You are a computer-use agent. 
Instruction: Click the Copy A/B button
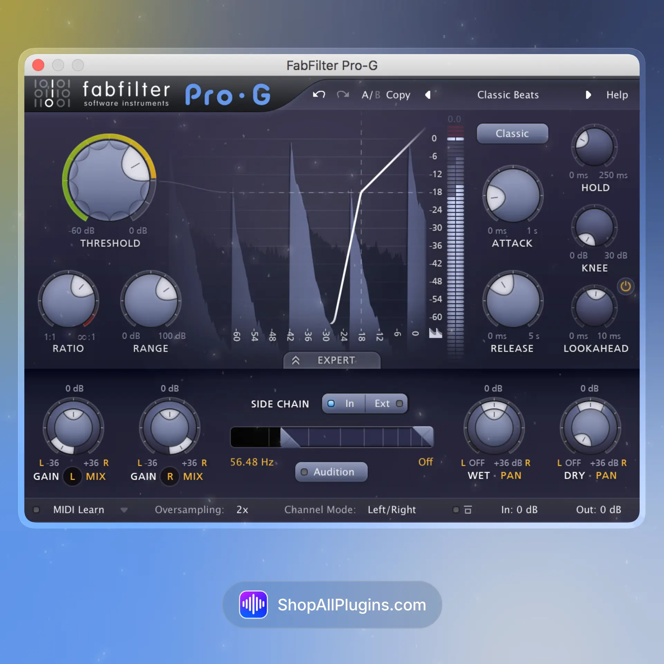pos(398,95)
